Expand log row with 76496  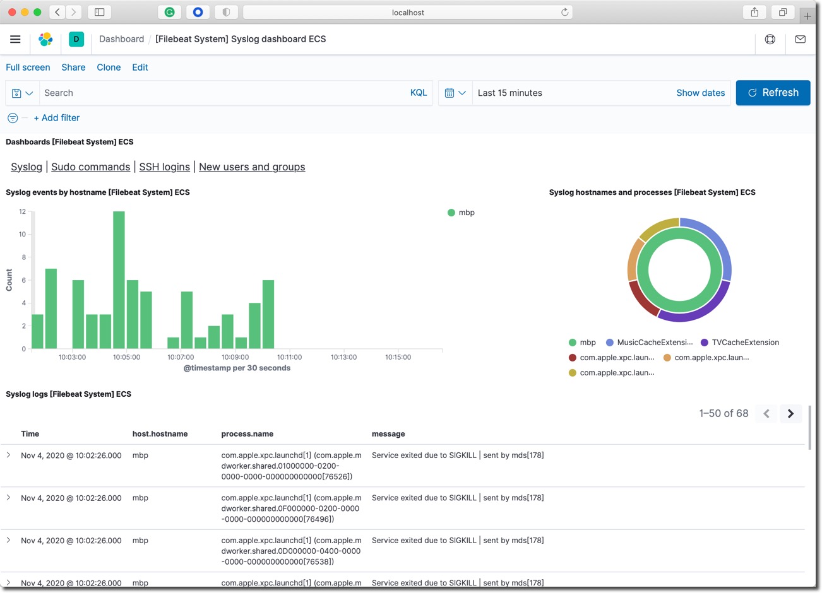(8, 498)
